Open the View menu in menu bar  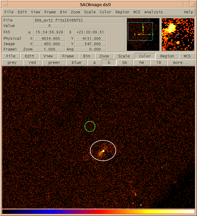[36, 12]
